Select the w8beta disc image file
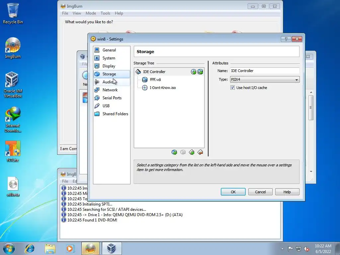This screenshot has width=340, height=255. click(13, 187)
